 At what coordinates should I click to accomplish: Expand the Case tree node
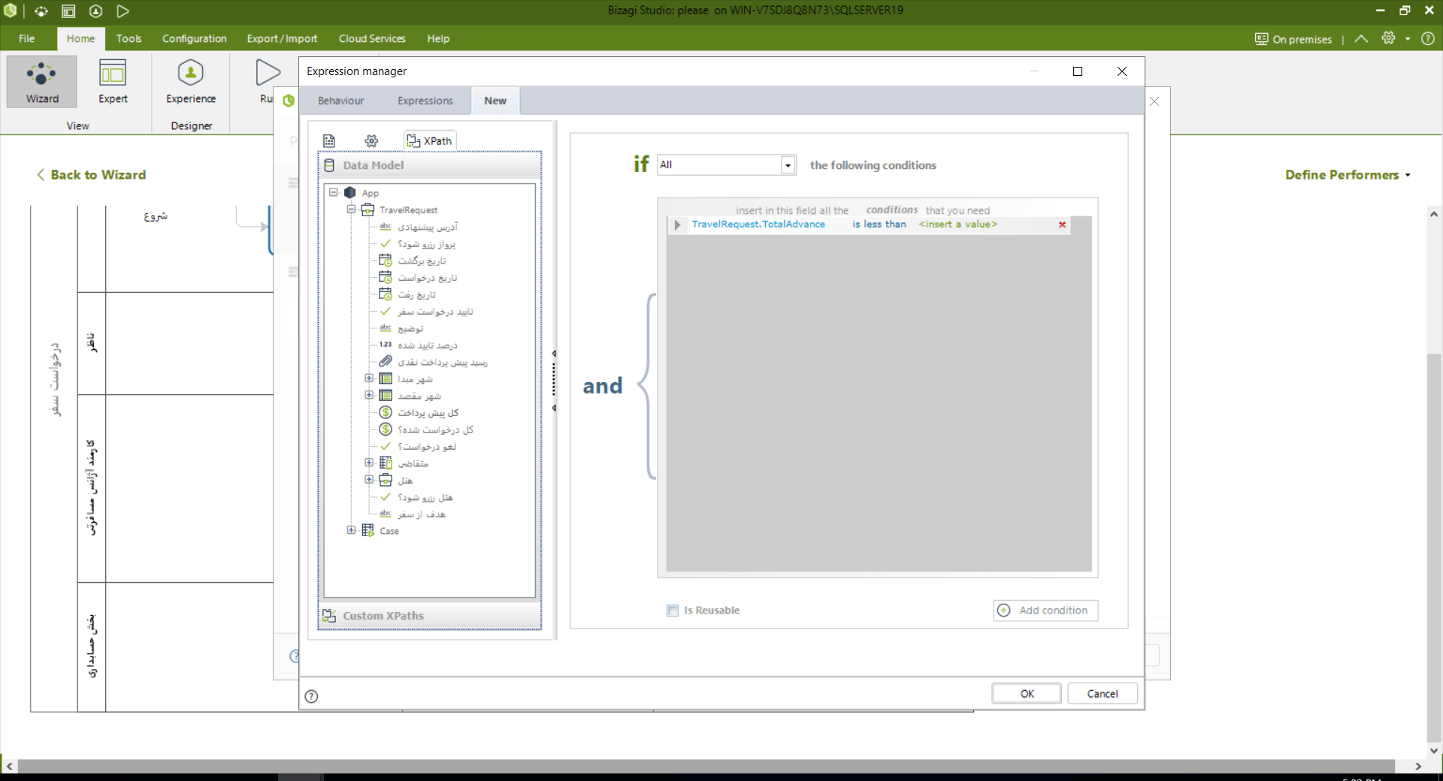[x=351, y=530]
